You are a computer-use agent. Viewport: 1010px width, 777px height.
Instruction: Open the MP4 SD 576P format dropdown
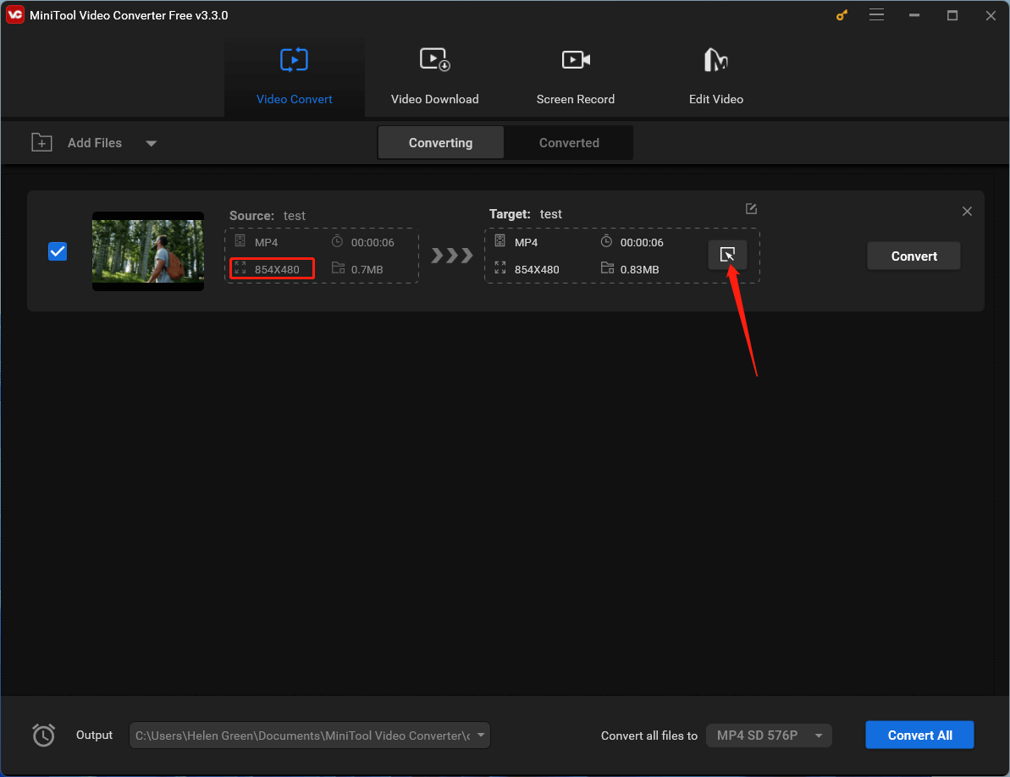click(x=769, y=736)
